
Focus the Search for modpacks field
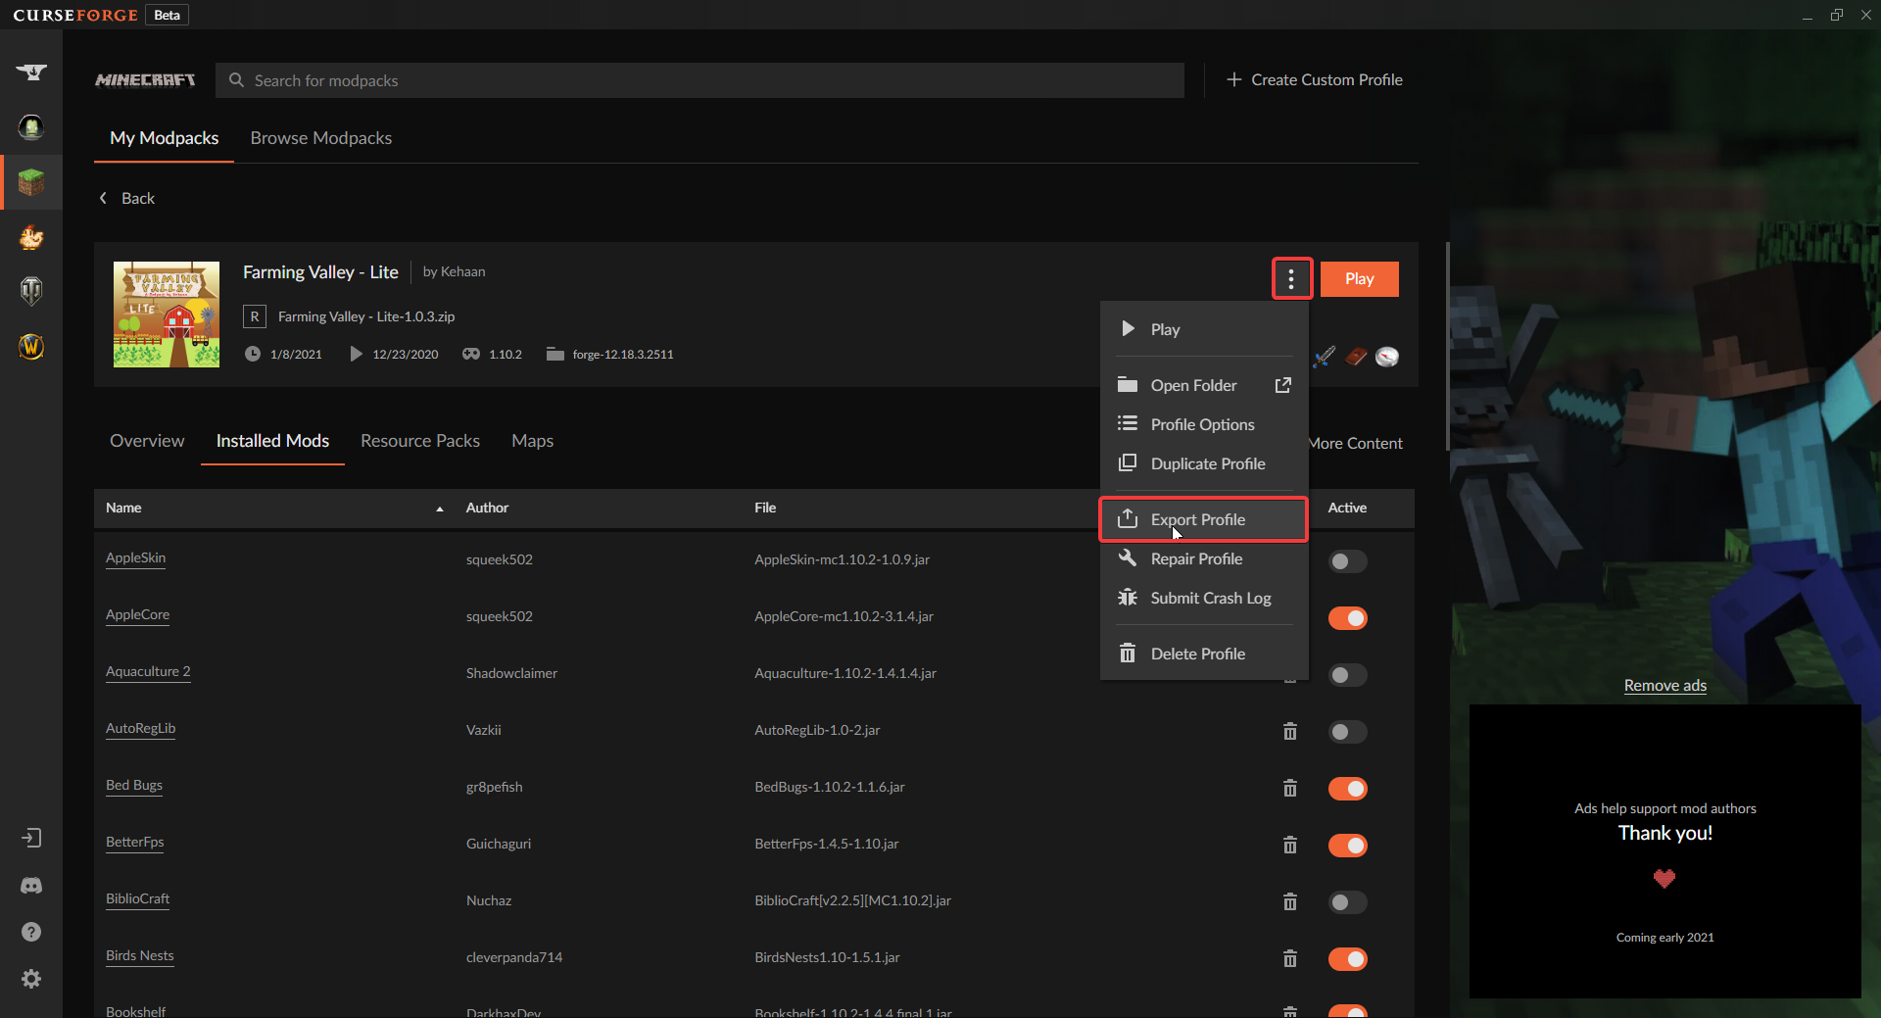click(699, 80)
